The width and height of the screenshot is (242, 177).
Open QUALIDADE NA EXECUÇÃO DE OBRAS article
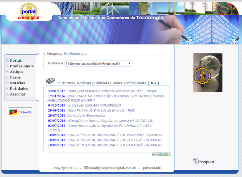[x=106, y=98]
